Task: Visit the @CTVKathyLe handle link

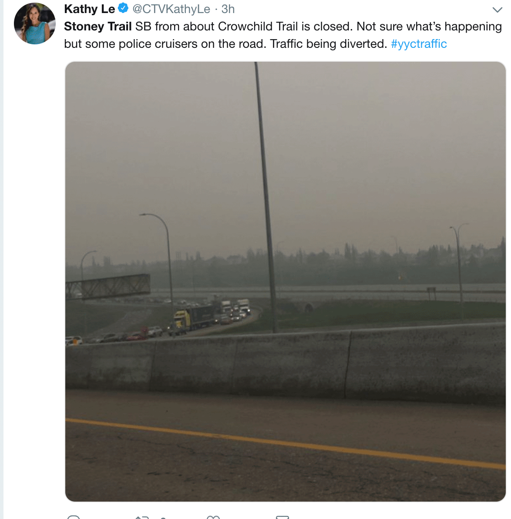Action: click(x=171, y=9)
